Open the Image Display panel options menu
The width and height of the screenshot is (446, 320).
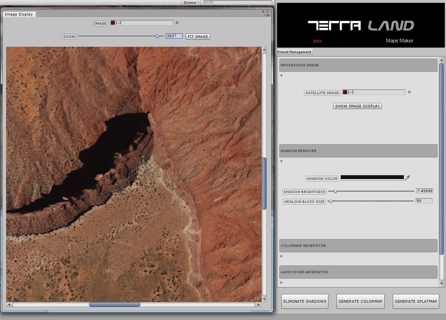(x=267, y=15)
